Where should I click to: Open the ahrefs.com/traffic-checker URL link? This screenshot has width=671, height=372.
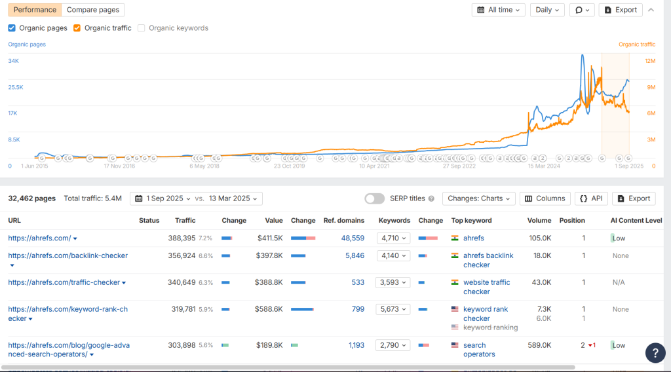point(64,282)
